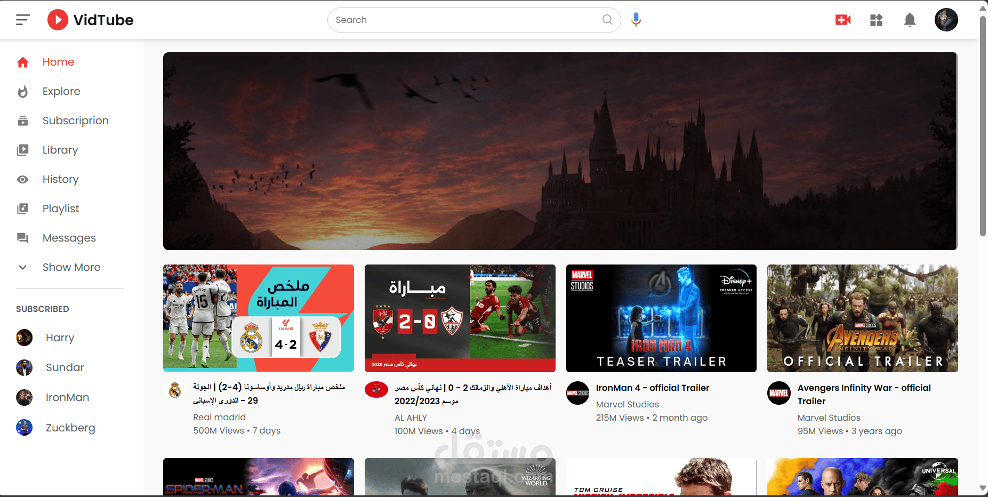Viewport: 988px width, 497px height.
Task: Open the create video camera icon
Action: click(843, 20)
